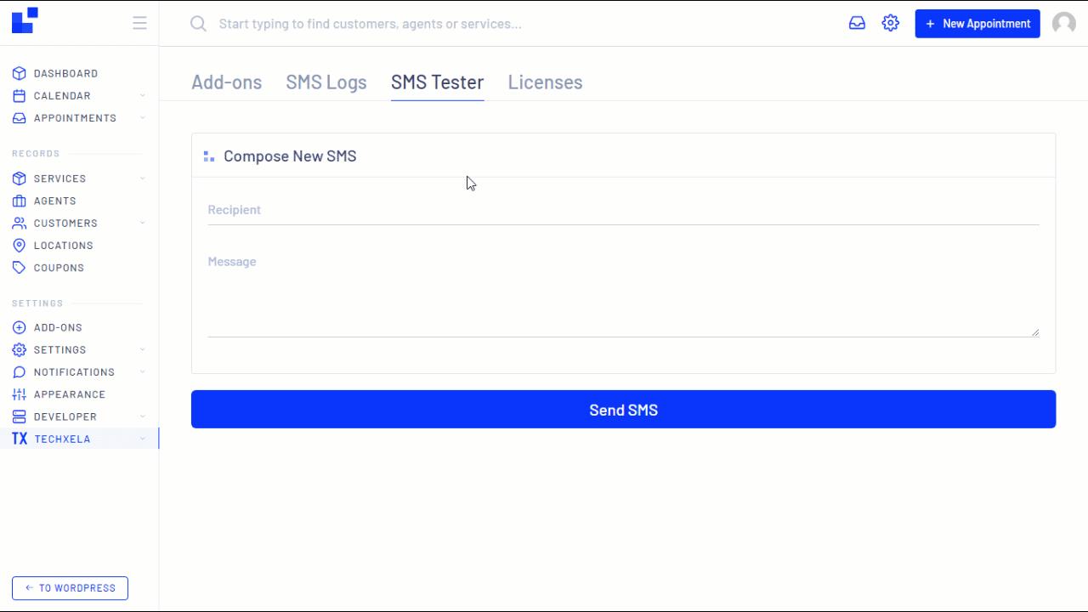Click the Appointments inbox icon in sidebar

20,117
